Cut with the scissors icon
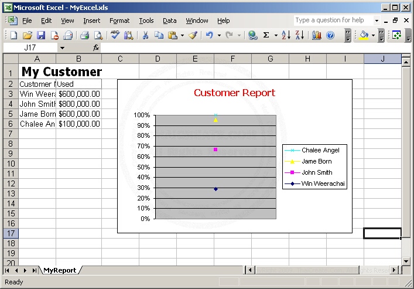This screenshot has width=414, height=289. [145, 35]
